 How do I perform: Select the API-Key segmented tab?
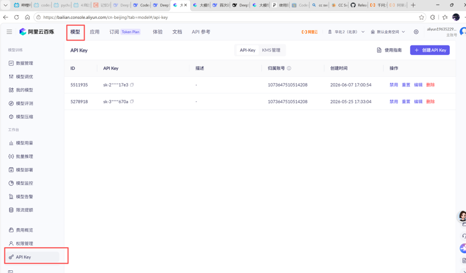pos(248,50)
